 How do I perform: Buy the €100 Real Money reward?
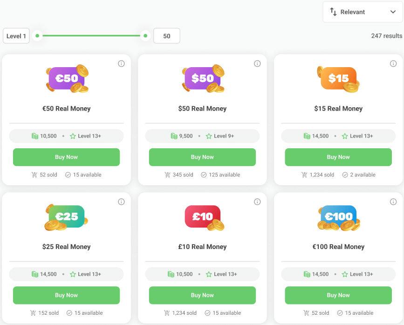click(338, 295)
